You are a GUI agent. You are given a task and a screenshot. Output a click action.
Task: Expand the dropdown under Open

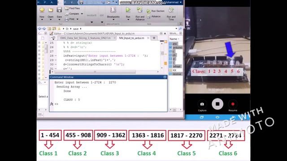coord(51,20)
